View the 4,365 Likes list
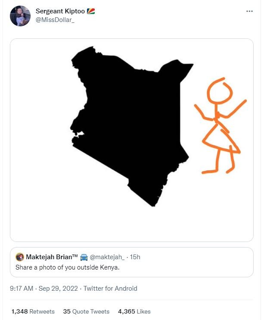 click(x=134, y=311)
